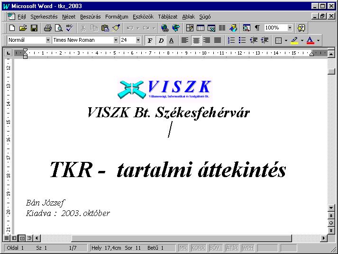Image resolution: width=338 pixels, height=254 pixels.
Task: Redo the last undone action
Action: click(146, 28)
